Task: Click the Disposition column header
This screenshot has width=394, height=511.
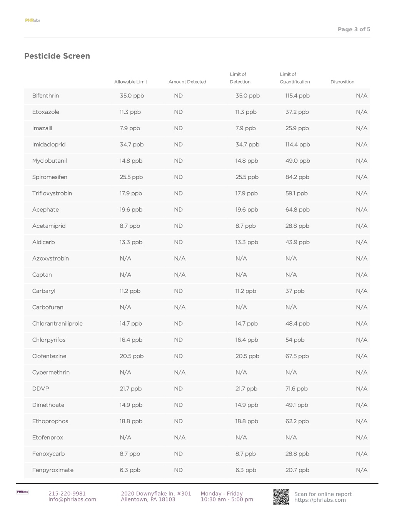Action: (x=342, y=82)
